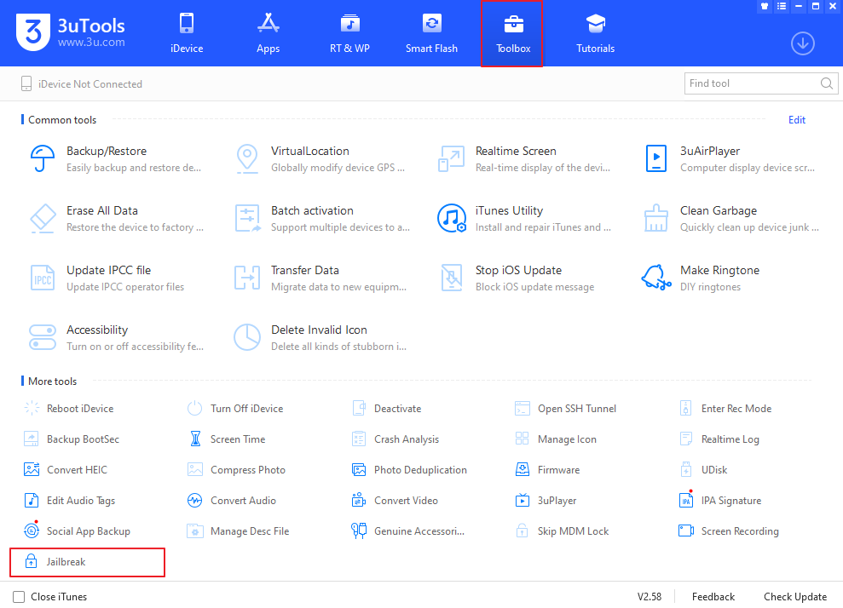Viewport: 843px width, 608px height.
Task: Open Update IPCC file icon
Action: click(43, 278)
